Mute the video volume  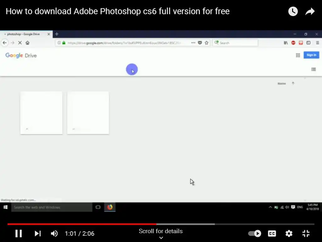tap(54, 233)
